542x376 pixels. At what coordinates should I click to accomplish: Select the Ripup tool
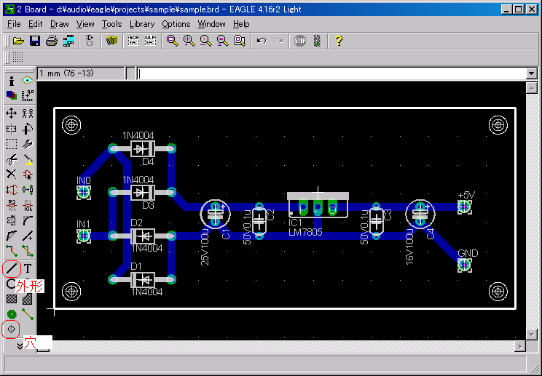(x=27, y=251)
